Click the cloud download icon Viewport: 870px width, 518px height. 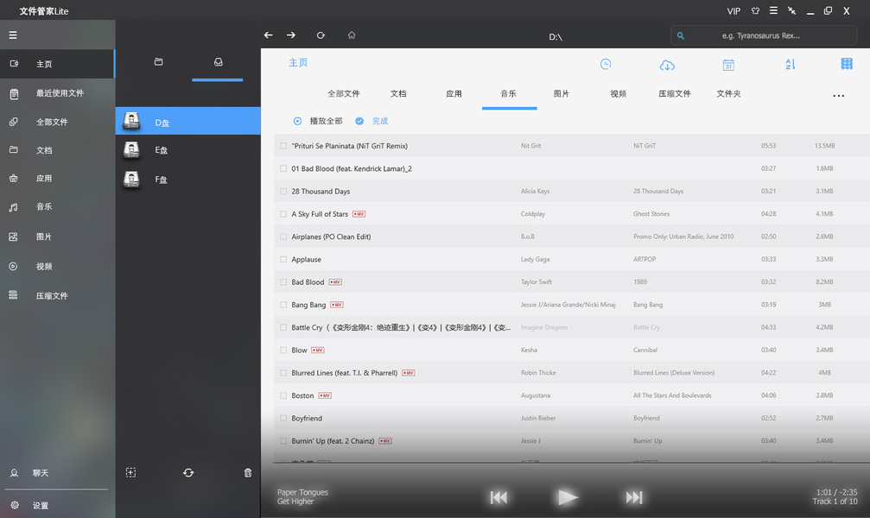pyautogui.click(x=667, y=65)
